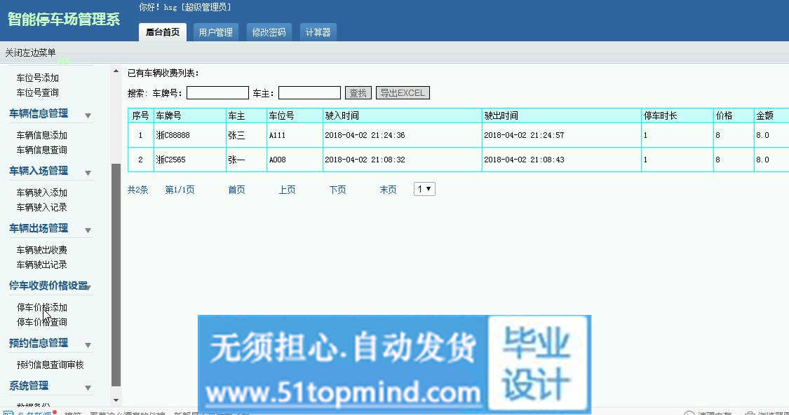The image size is (789, 415).
Task: Select the 车辆入场管理 menu heading
Action: (39, 171)
